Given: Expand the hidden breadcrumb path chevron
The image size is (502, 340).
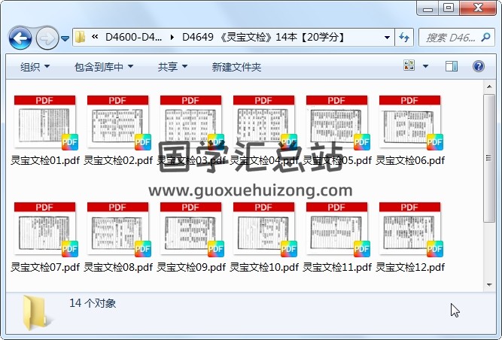Looking at the screenshot, I should [95, 37].
